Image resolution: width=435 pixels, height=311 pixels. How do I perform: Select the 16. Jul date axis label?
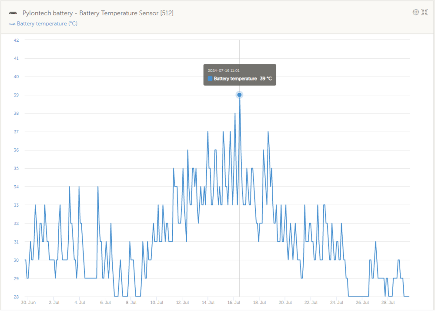(x=234, y=302)
